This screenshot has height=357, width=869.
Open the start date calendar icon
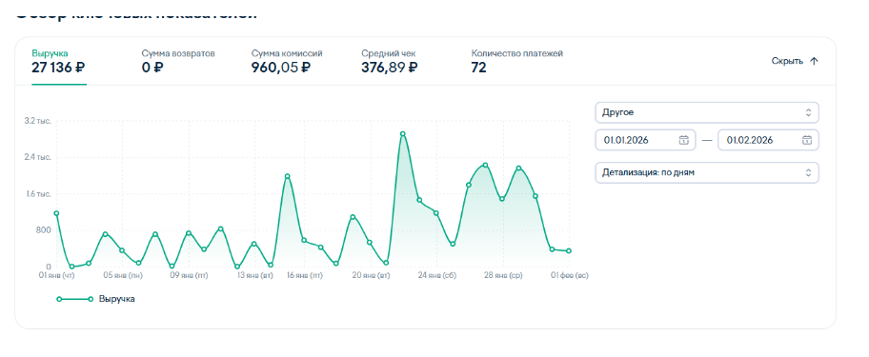coord(684,140)
